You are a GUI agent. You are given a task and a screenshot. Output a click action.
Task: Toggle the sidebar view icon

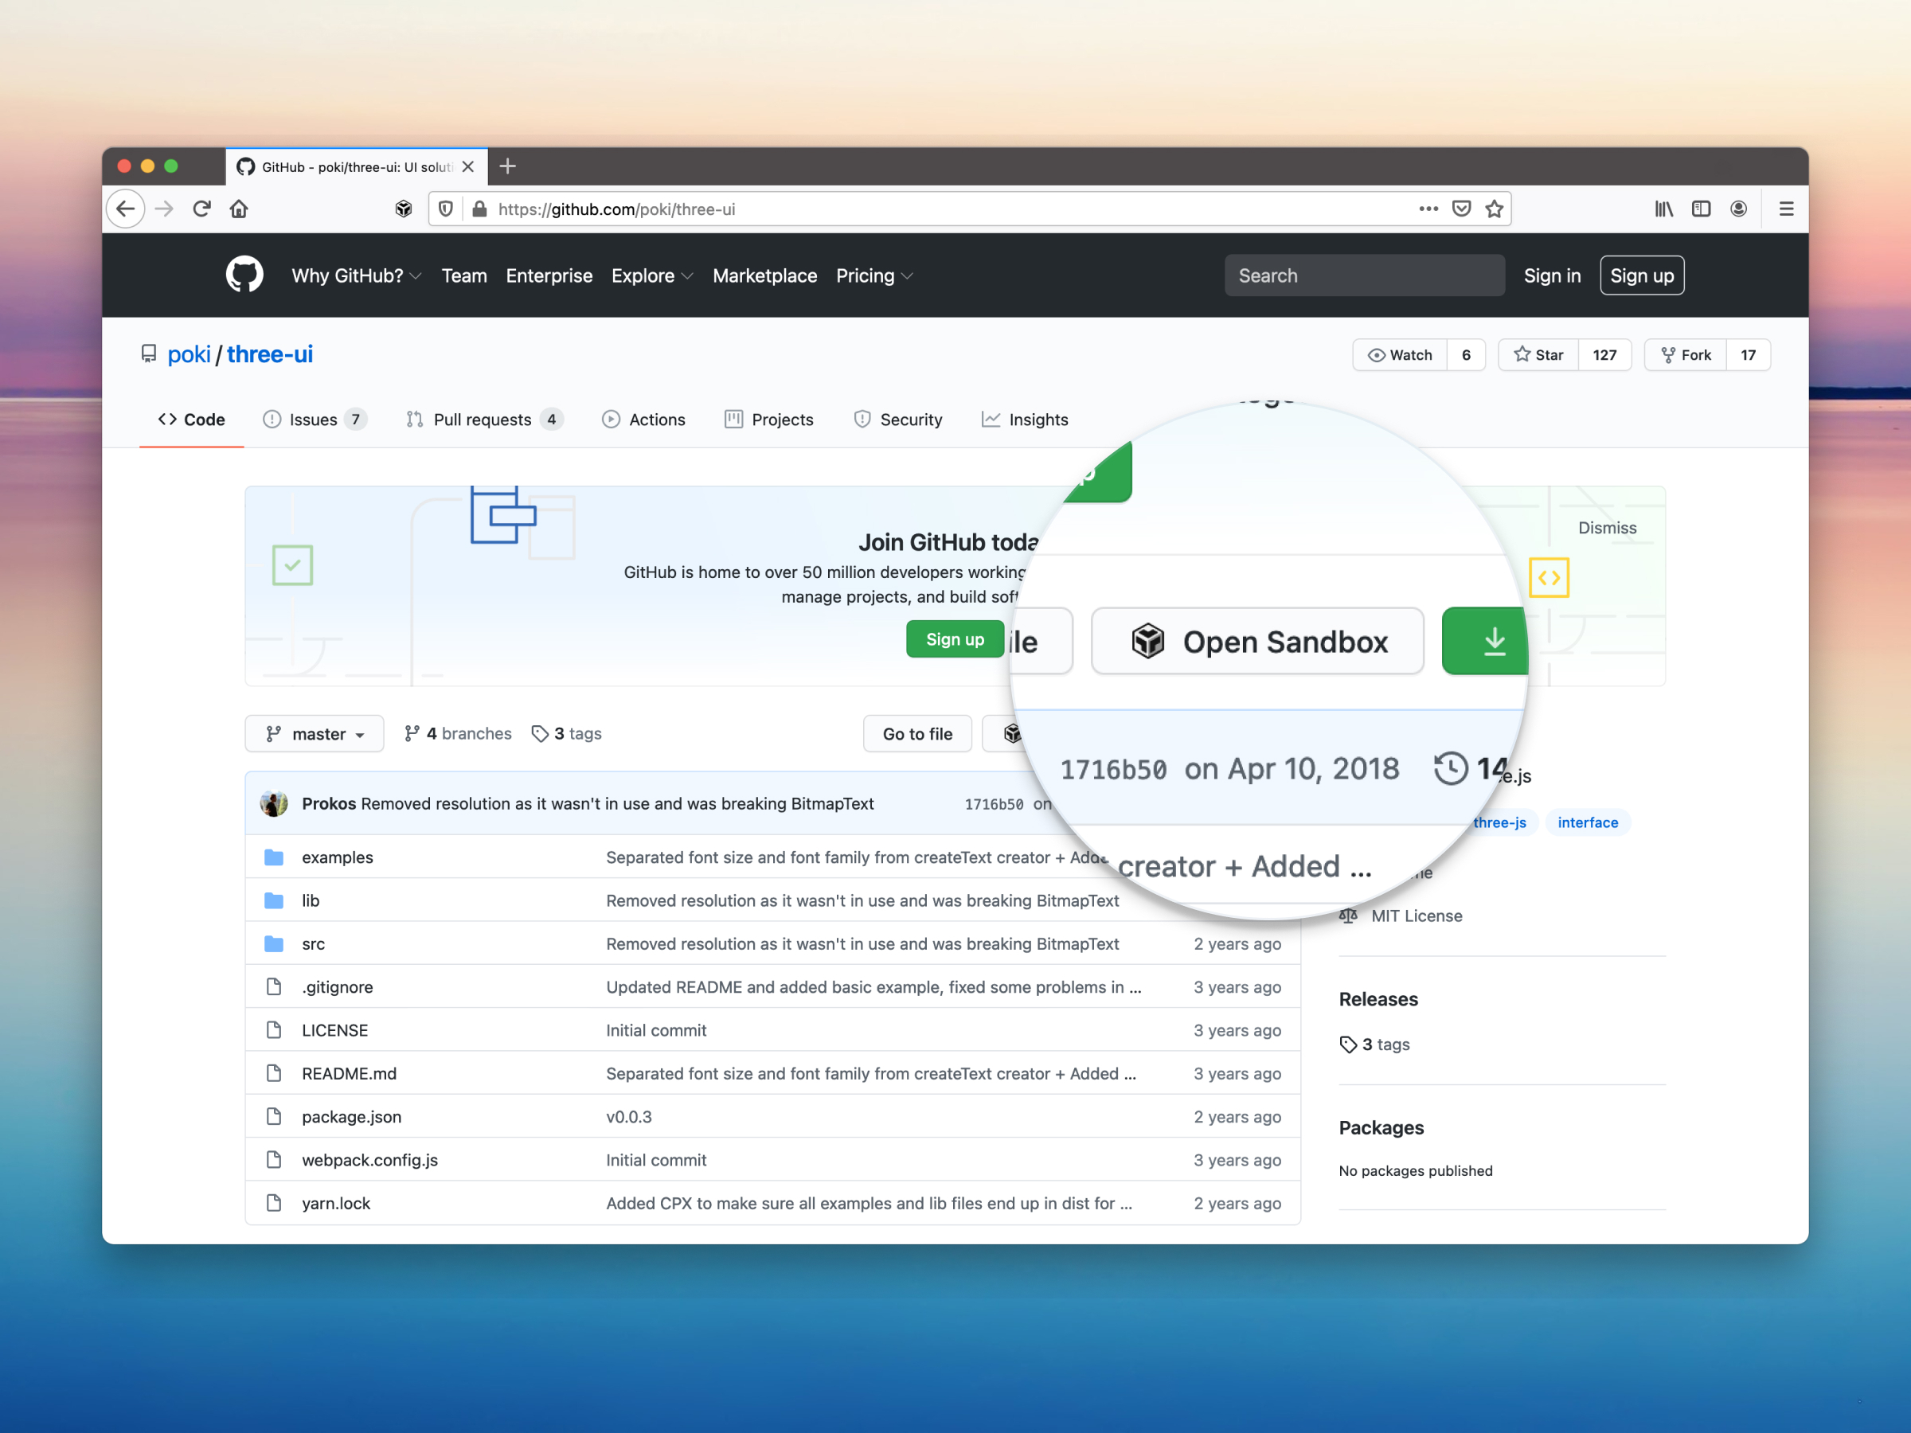[x=1701, y=209]
